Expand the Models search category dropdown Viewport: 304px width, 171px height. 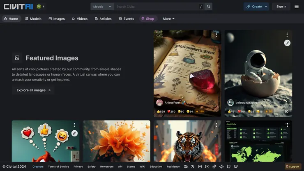[102, 7]
